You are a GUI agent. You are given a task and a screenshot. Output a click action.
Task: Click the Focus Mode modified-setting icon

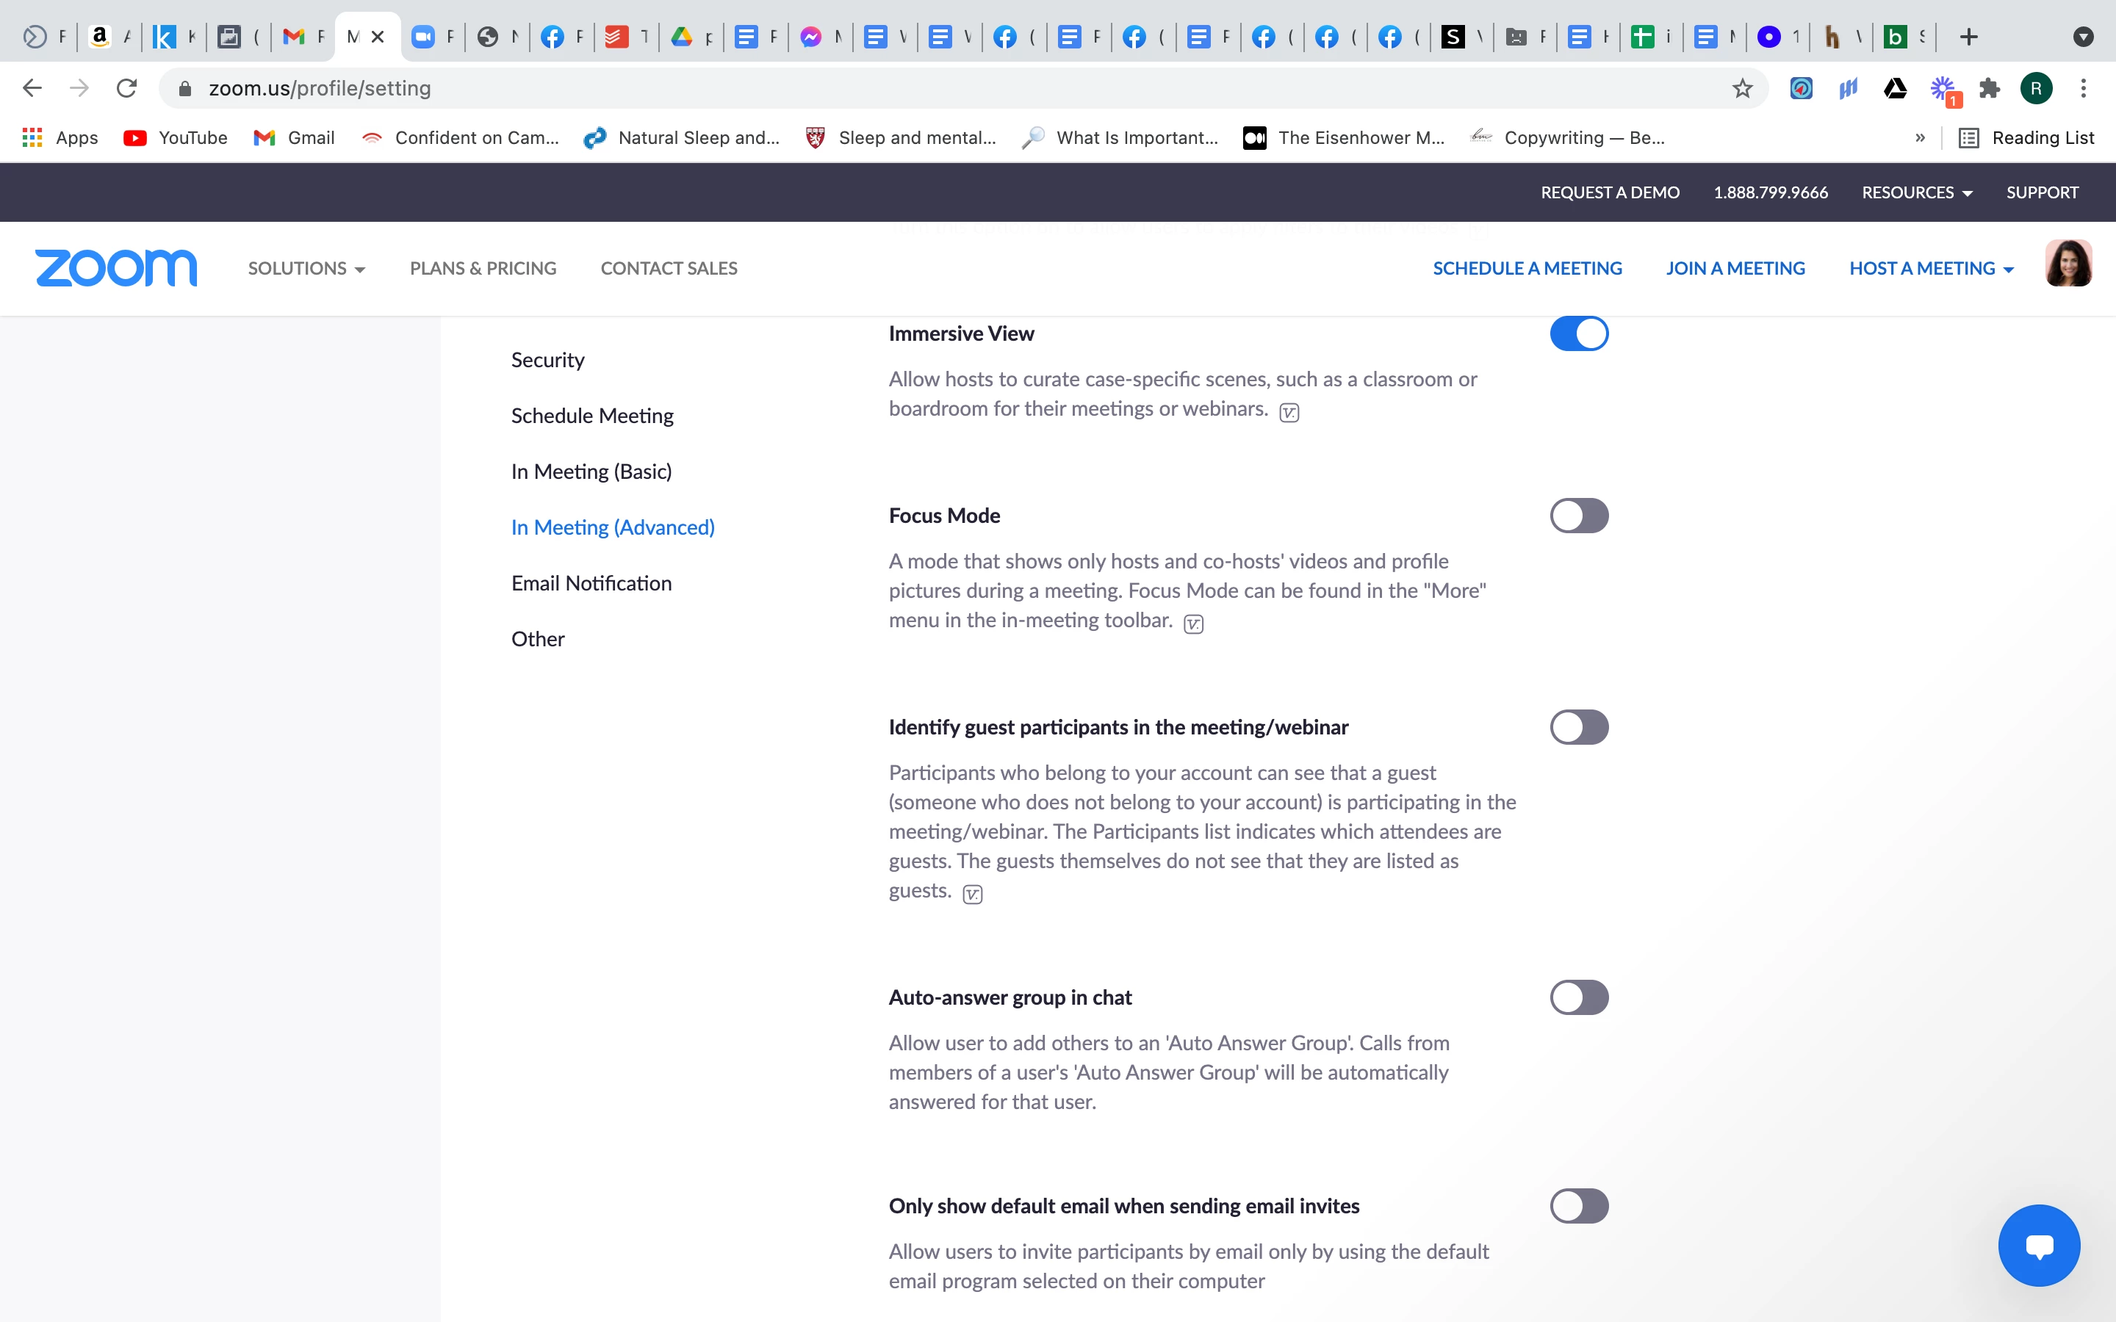(x=1193, y=624)
